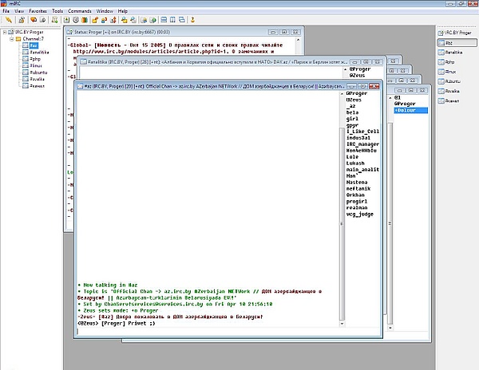
Task: Collapse the IRC.BY Proger server tree node
Action: tap(4, 30)
